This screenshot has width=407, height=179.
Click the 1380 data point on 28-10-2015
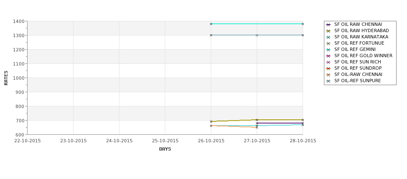pos(303,24)
